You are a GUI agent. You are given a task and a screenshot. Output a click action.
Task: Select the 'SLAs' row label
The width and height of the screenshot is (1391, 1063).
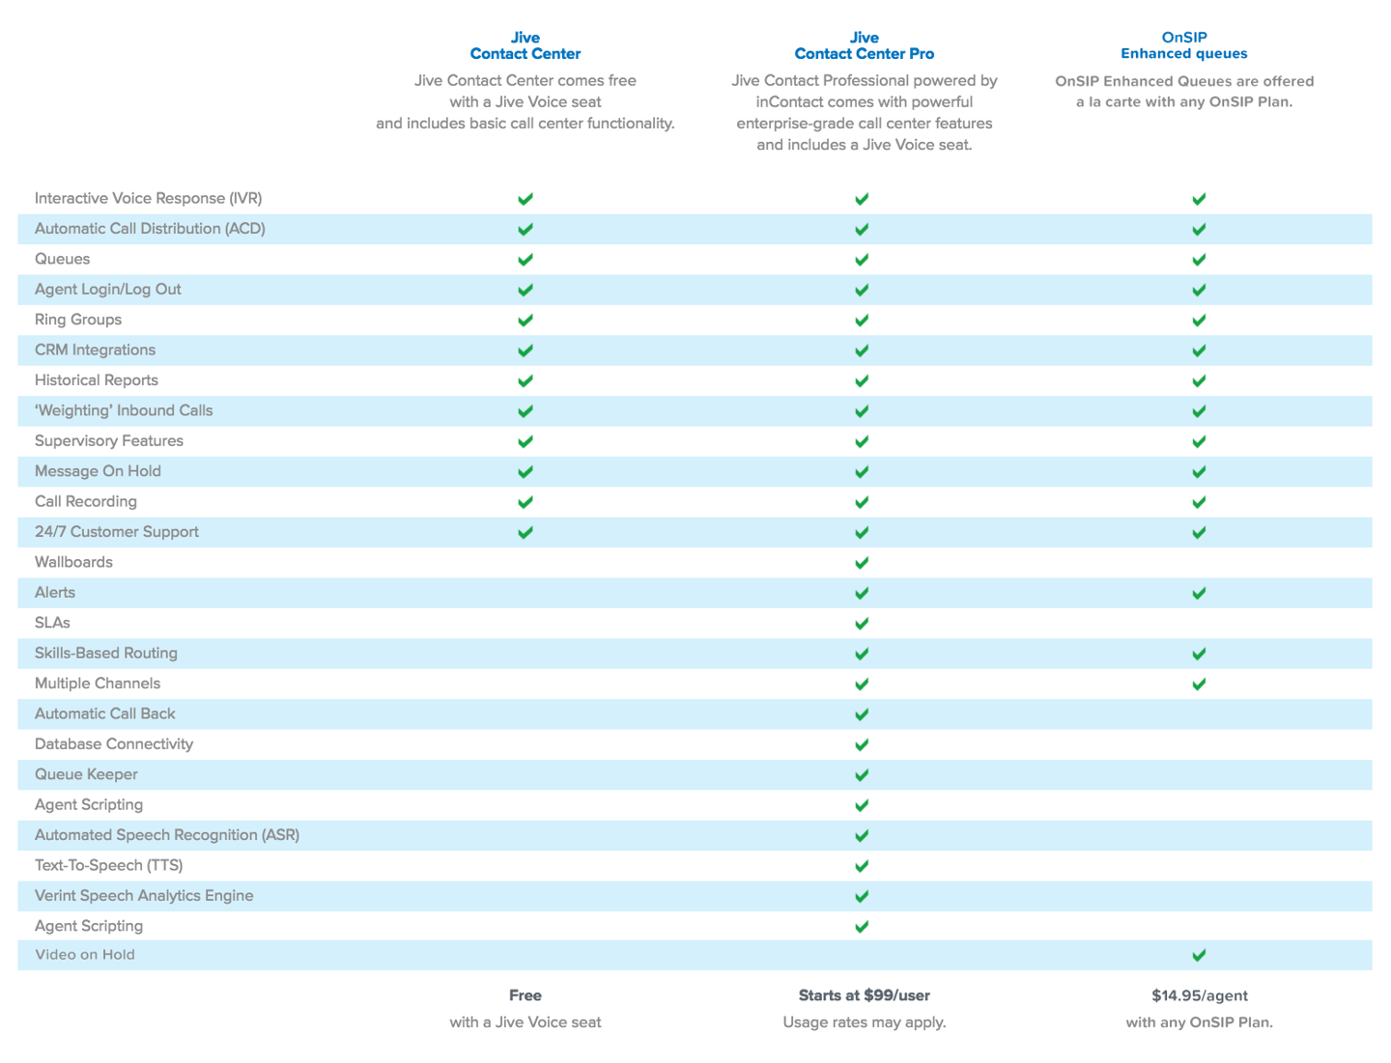click(53, 623)
